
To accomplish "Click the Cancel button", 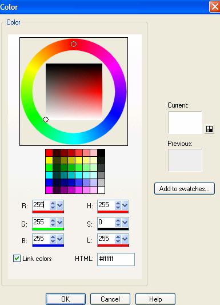I will pyautogui.click(x=110, y=299).
